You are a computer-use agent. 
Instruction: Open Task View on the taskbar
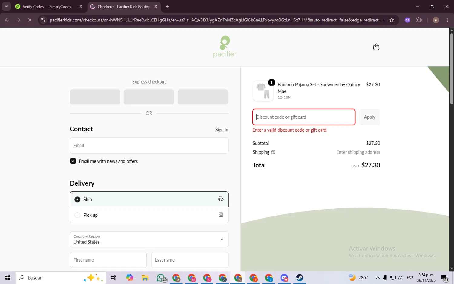(113, 278)
